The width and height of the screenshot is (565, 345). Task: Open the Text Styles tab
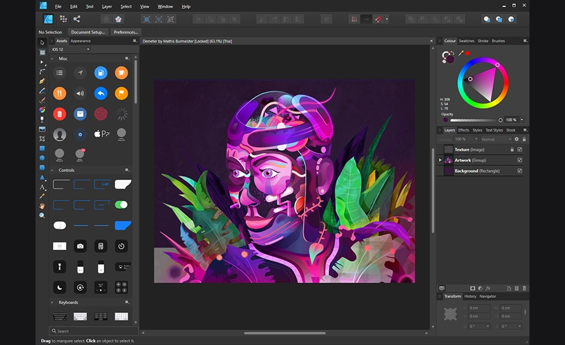[494, 130]
